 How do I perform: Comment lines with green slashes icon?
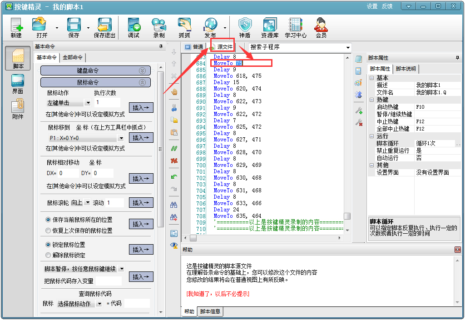(174, 148)
